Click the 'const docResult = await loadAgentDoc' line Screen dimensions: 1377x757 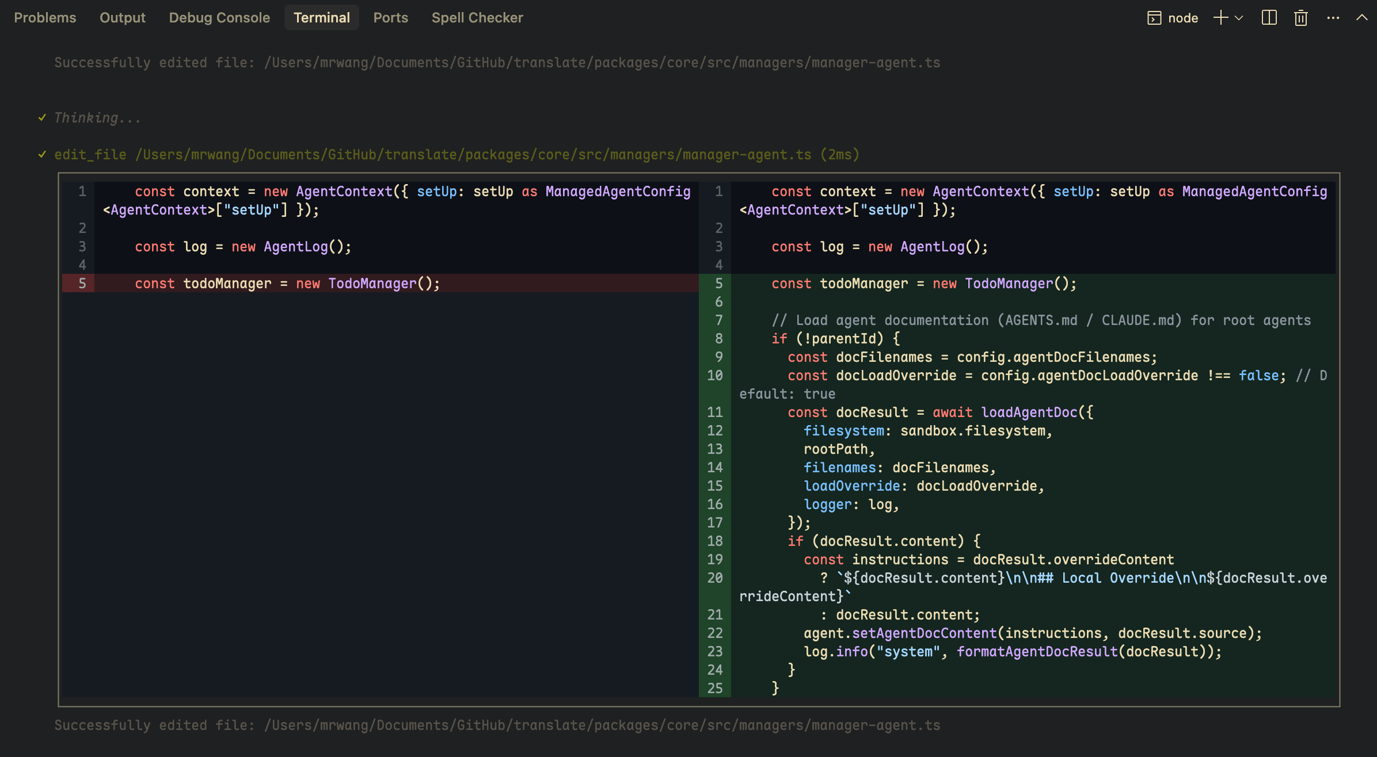tap(940, 412)
